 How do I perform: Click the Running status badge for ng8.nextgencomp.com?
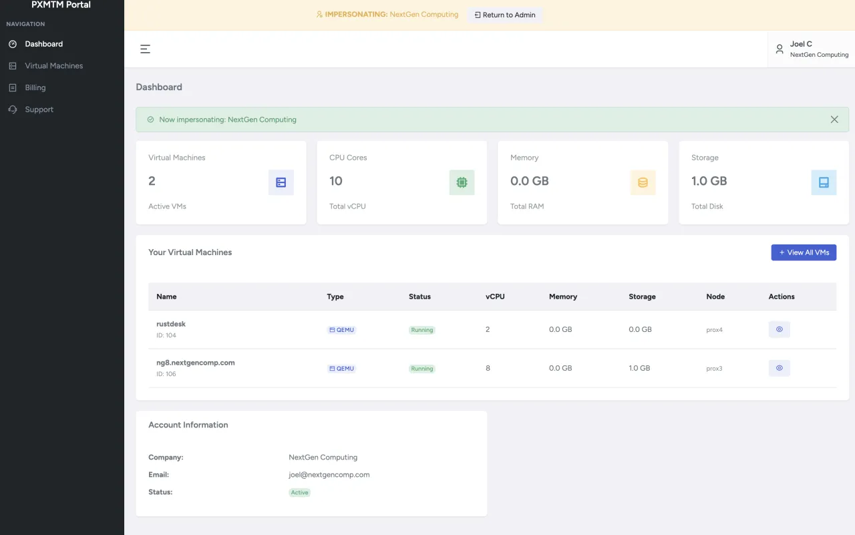point(421,369)
